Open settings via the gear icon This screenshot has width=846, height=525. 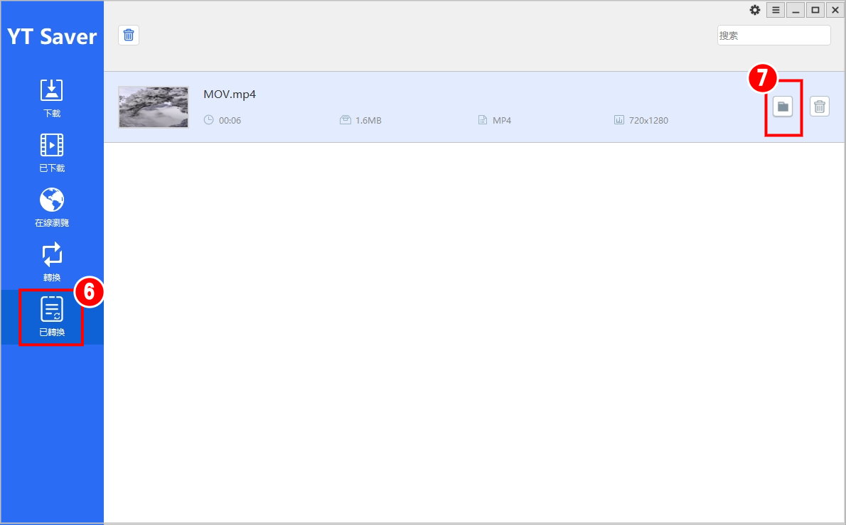[755, 10]
